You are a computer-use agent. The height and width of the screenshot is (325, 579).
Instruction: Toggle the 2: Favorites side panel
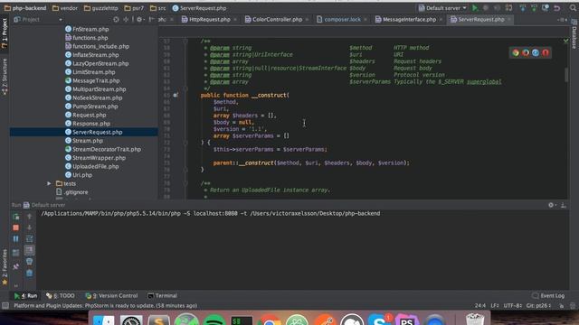click(5, 266)
